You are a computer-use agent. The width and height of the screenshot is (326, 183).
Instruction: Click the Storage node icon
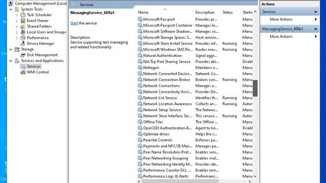pyautogui.click(x=17, y=49)
